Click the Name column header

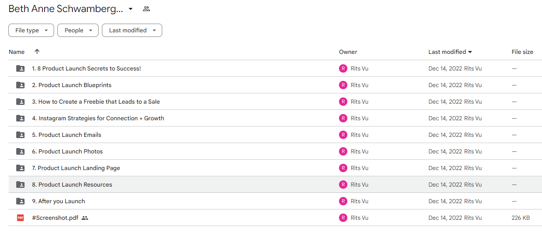(x=17, y=52)
